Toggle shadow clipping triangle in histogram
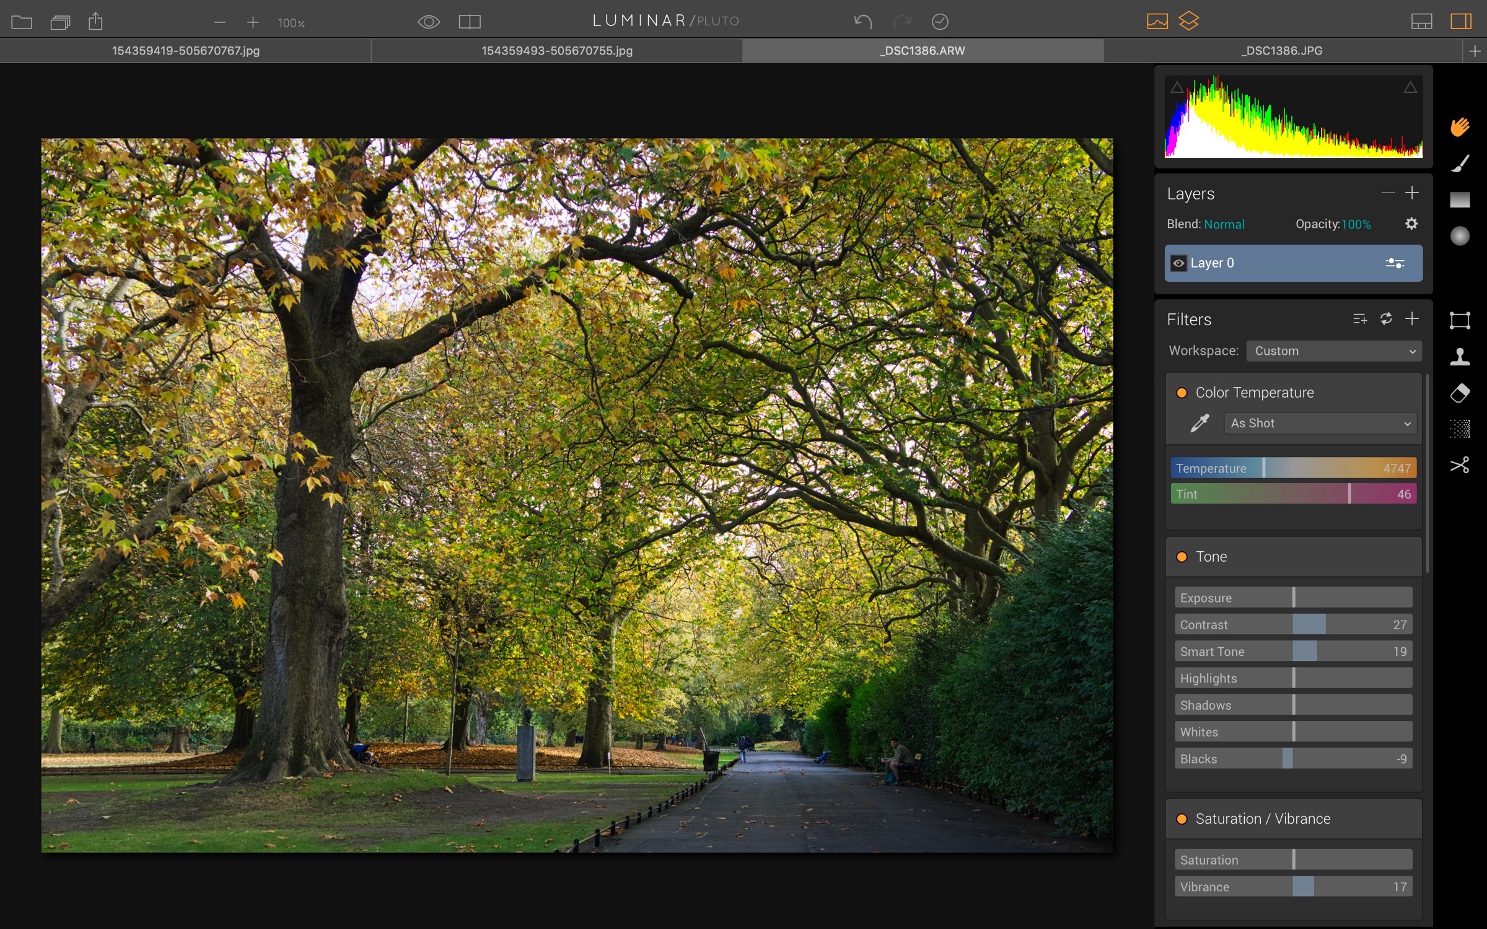The height and width of the screenshot is (929, 1487). click(1177, 88)
